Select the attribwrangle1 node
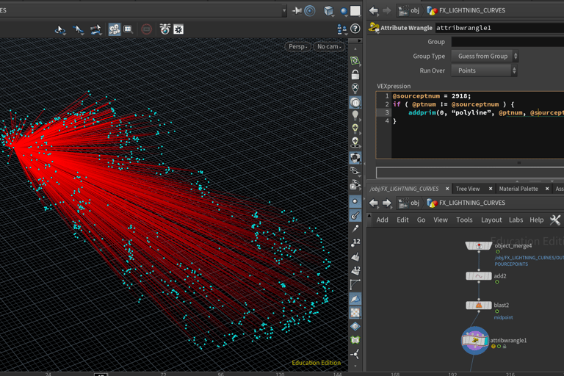 tap(475, 340)
